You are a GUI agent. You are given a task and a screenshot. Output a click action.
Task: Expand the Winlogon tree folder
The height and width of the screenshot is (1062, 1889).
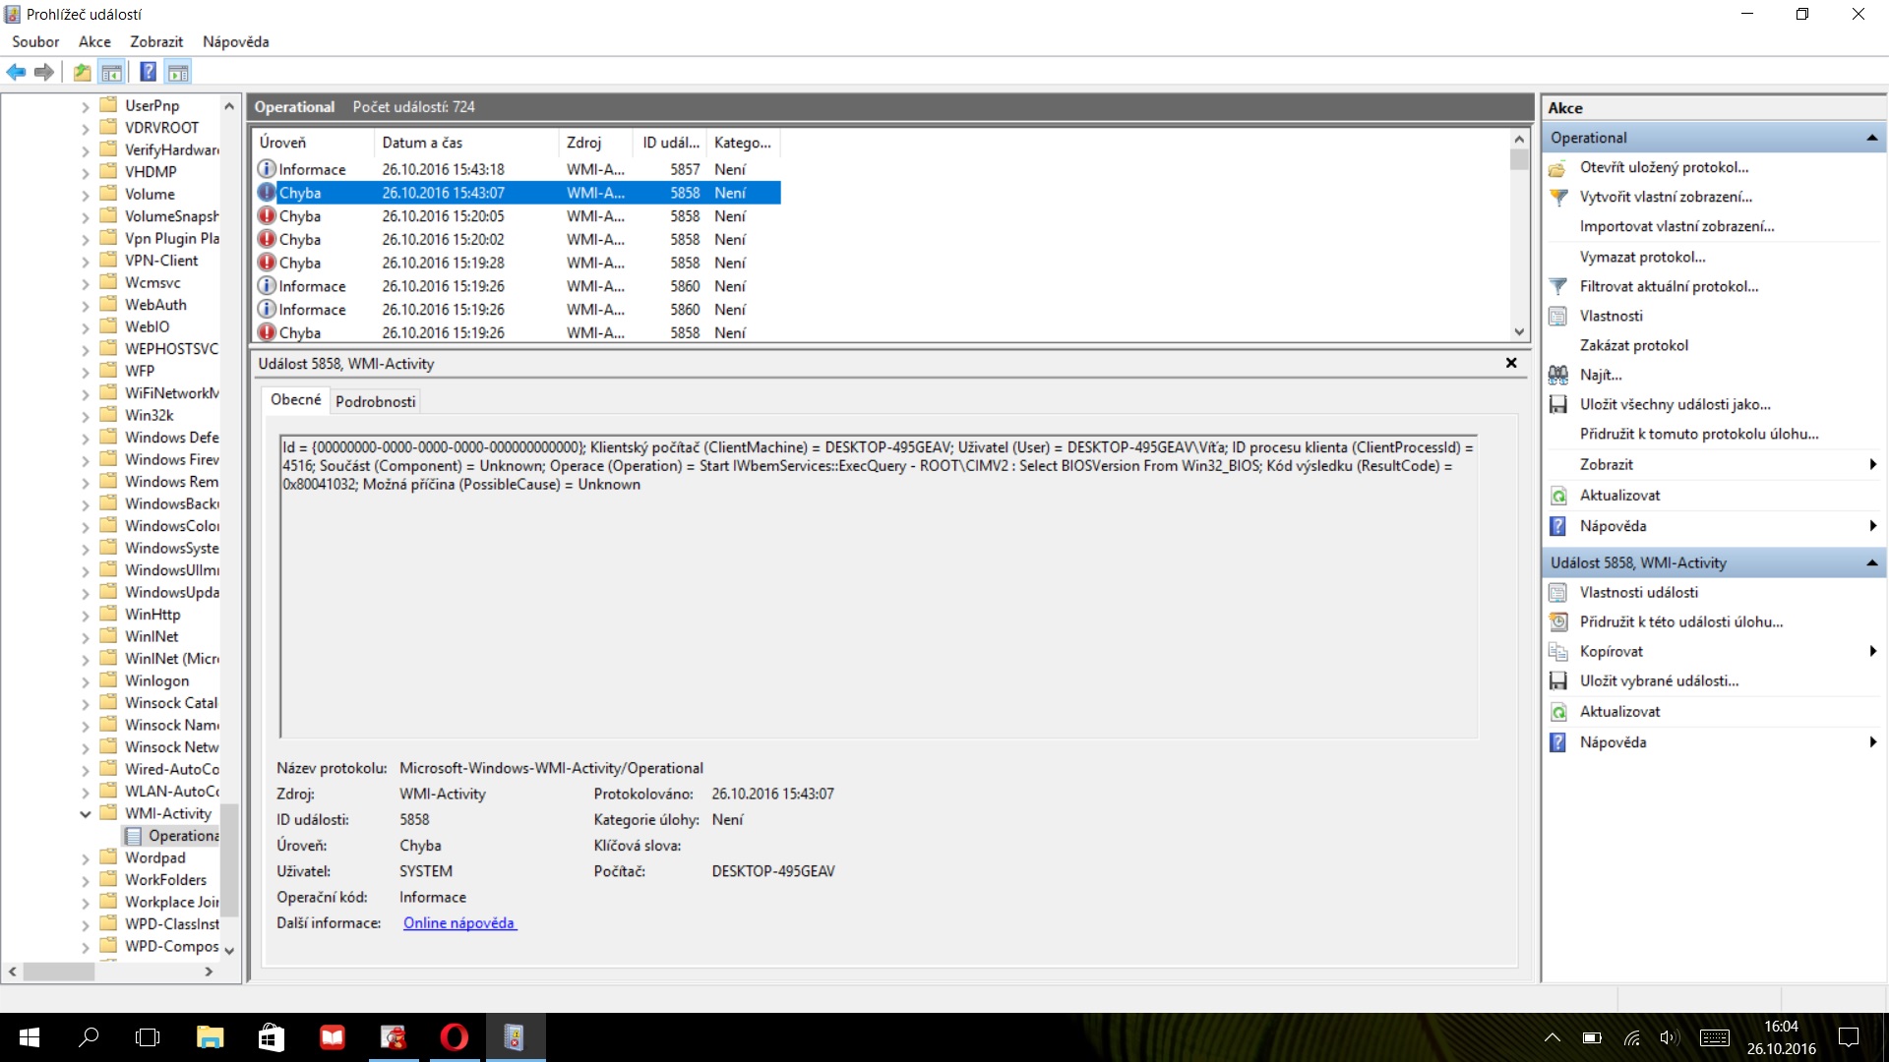click(x=86, y=680)
